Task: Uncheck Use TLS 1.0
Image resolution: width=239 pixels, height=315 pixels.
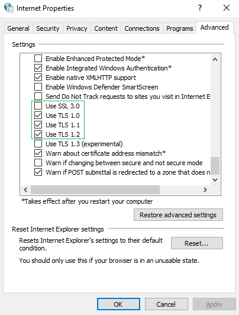Action: [x=38, y=115]
